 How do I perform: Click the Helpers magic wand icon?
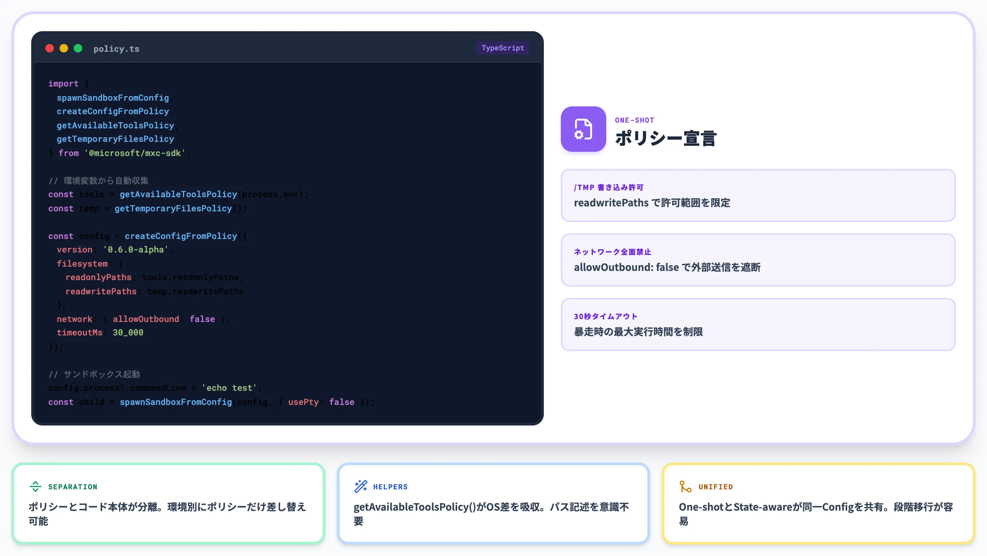361,486
